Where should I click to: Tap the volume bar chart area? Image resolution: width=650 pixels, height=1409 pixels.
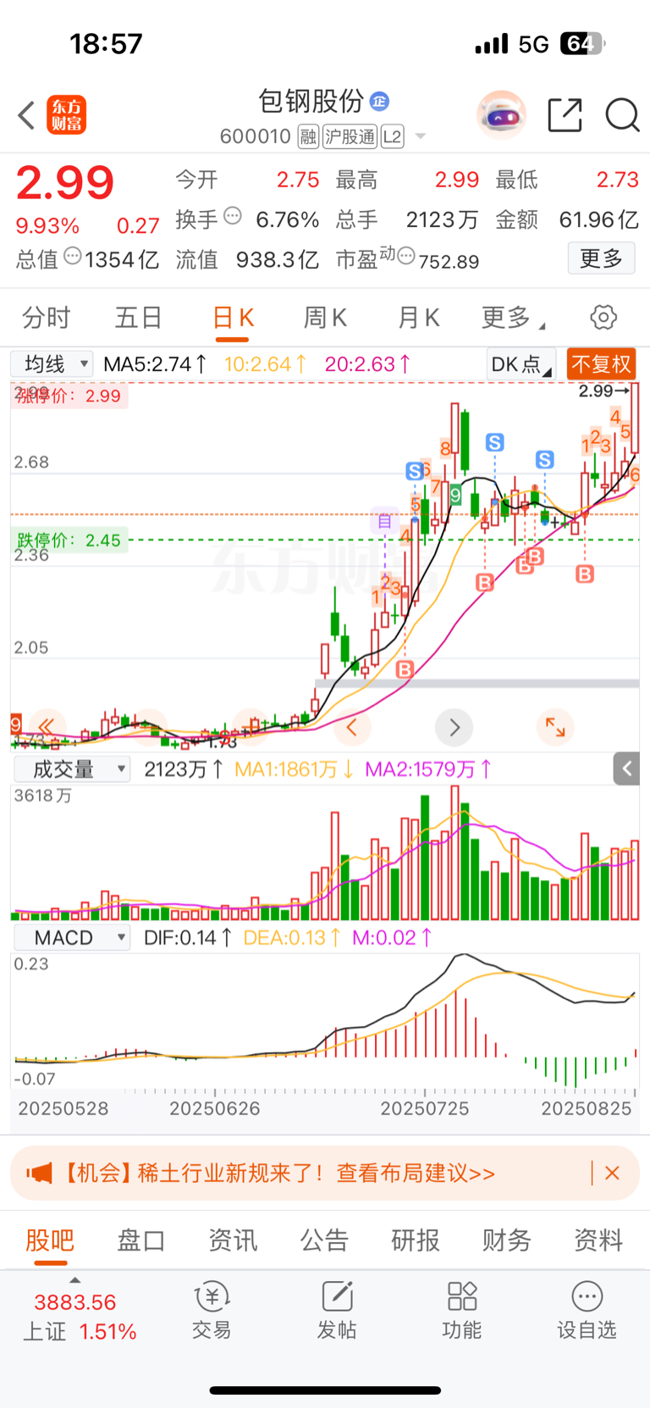coord(325,852)
